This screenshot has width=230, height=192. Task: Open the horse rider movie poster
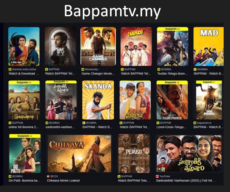coord(209,100)
